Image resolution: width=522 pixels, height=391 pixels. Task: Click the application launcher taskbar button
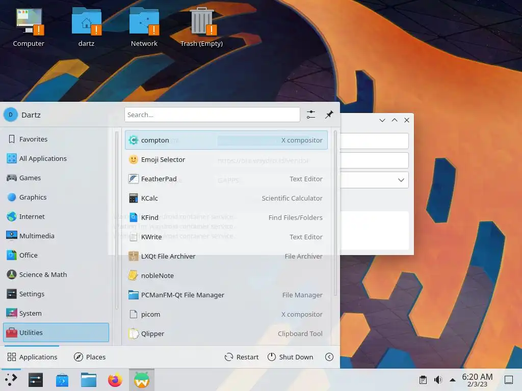click(11, 380)
